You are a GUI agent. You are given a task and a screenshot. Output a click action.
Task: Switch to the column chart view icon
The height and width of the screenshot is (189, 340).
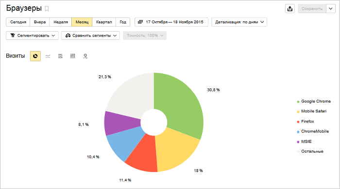(x=73, y=56)
